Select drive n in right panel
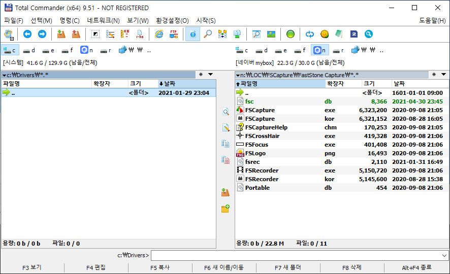This screenshot has height=274, width=450. tap(320, 50)
